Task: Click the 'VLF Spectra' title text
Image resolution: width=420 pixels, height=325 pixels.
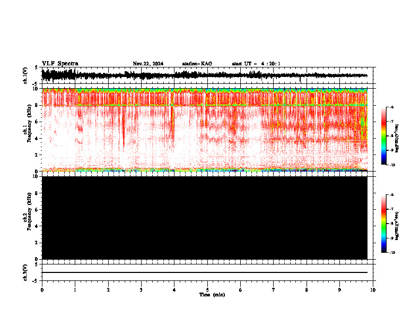Action: click(60, 64)
